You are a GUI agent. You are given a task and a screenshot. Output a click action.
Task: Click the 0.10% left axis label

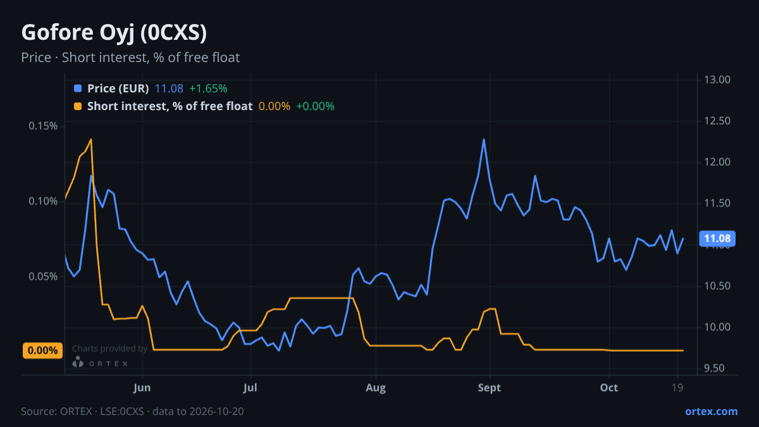tap(43, 201)
